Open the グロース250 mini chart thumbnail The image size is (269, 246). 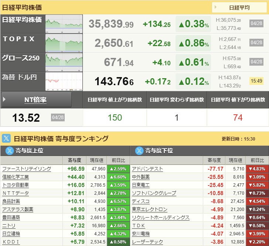64,62
